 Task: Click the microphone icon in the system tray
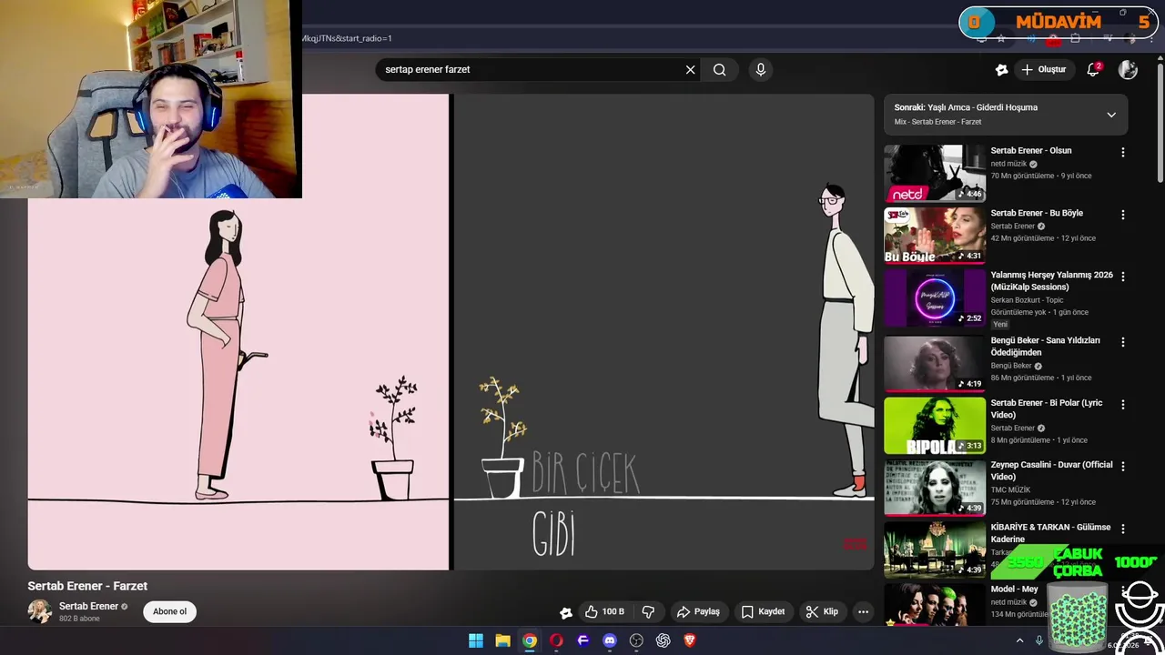pyautogui.click(x=1039, y=640)
